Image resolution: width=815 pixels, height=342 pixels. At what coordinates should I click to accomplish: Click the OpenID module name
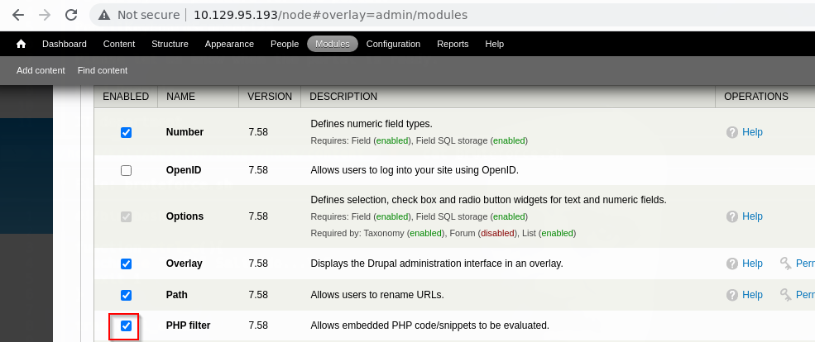click(184, 170)
